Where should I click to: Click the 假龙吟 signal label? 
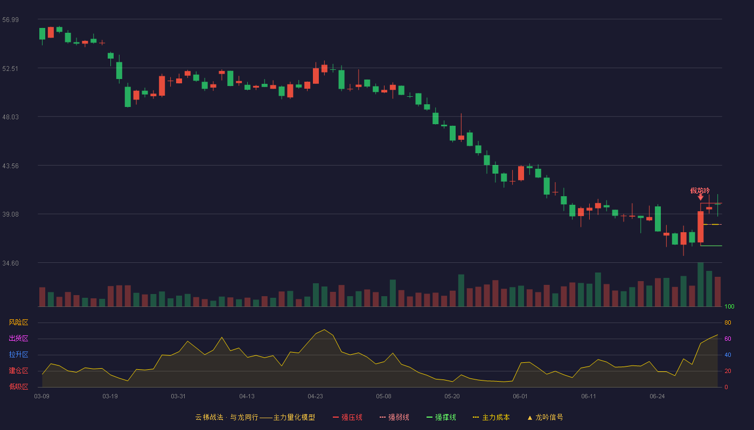click(x=700, y=190)
